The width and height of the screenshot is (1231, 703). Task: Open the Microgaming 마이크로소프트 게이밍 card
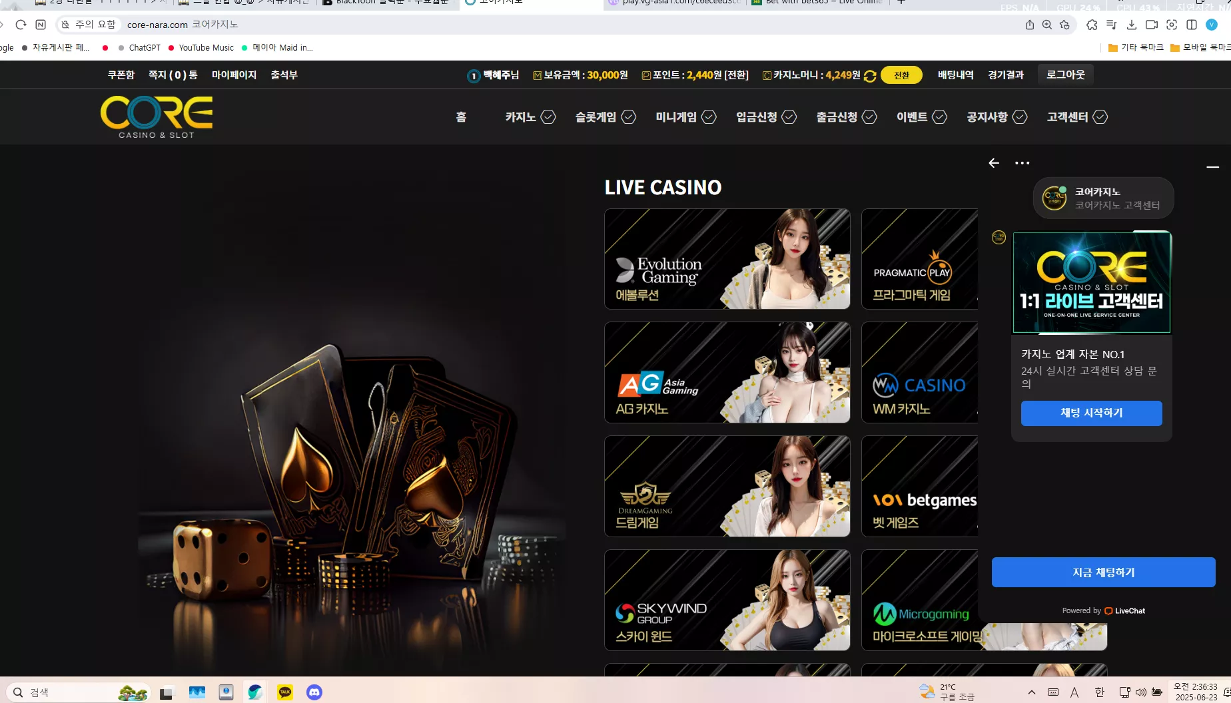919,600
